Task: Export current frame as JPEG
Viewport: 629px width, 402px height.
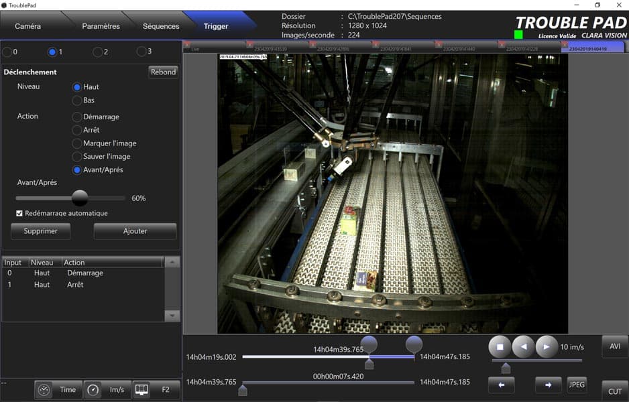Action: [x=577, y=385]
